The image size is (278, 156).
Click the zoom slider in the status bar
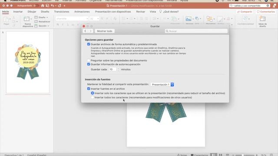click(245, 155)
